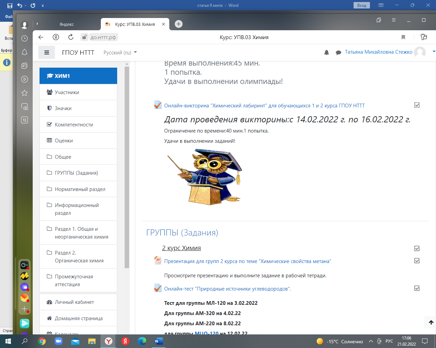Click the Вход sign-in button in Word
The height and width of the screenshot is (348, 436).
coord(362,5)
